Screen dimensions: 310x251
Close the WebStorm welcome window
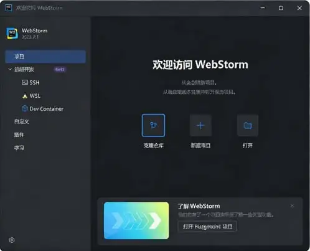click(299, 8)
